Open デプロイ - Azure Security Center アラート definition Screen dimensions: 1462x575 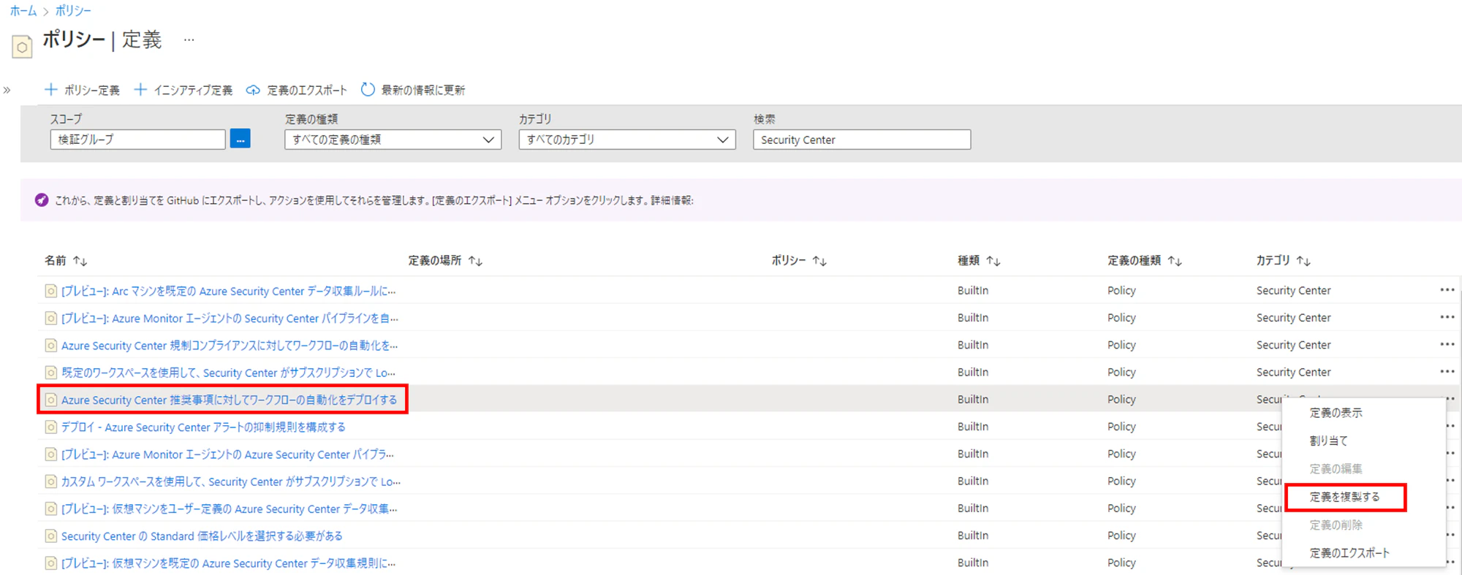203,427
